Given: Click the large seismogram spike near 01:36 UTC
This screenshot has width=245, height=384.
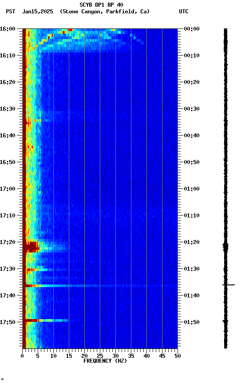Looking at the screenshot, I should [229, 285].
